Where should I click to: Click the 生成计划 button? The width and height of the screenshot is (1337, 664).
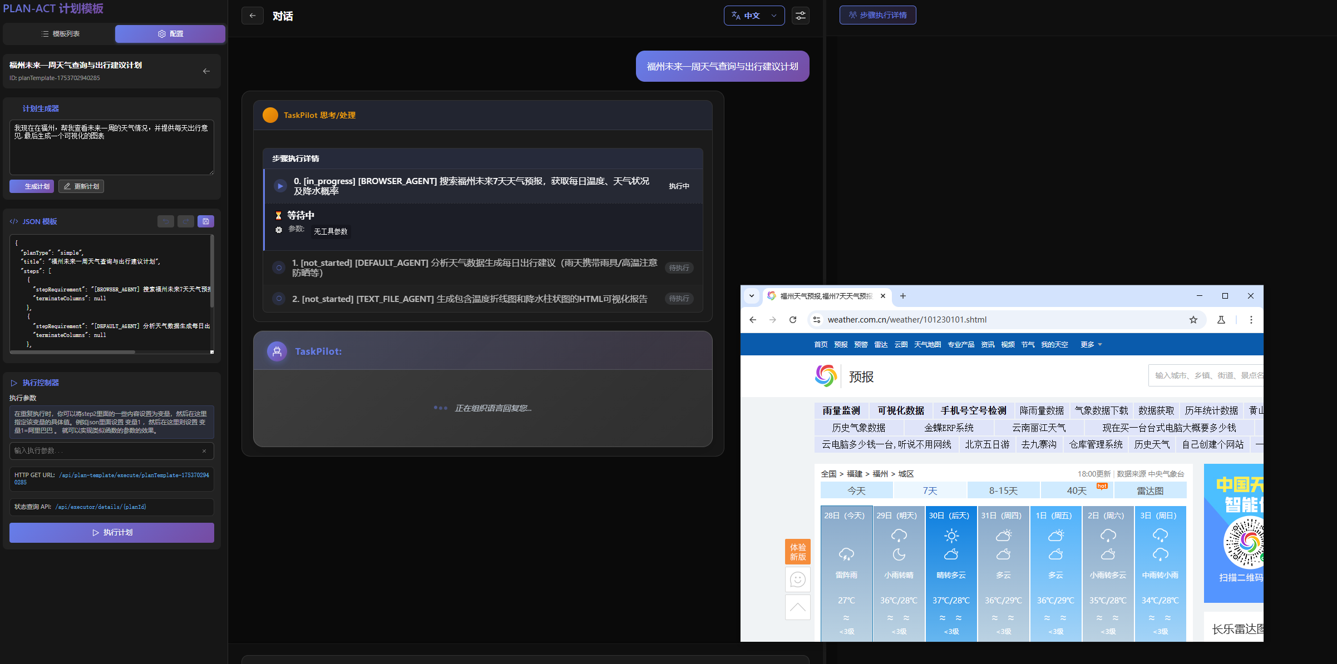[x=32, y=186]
